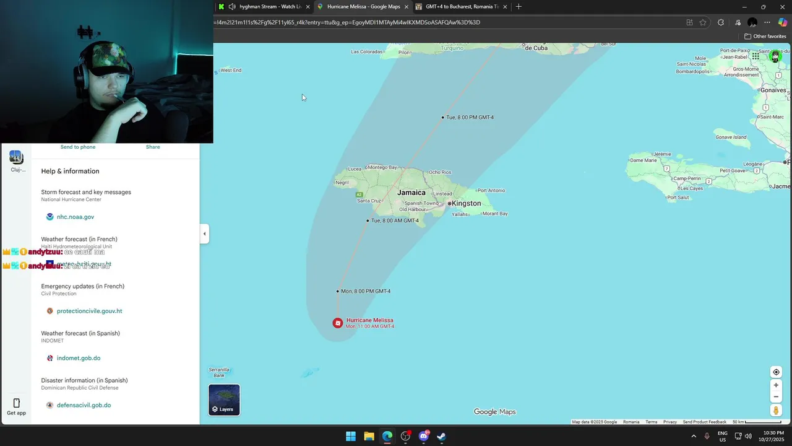Open Google apps grid
Image resolution: width=792 pixels, height=446 pixels.
coord(755,56)
